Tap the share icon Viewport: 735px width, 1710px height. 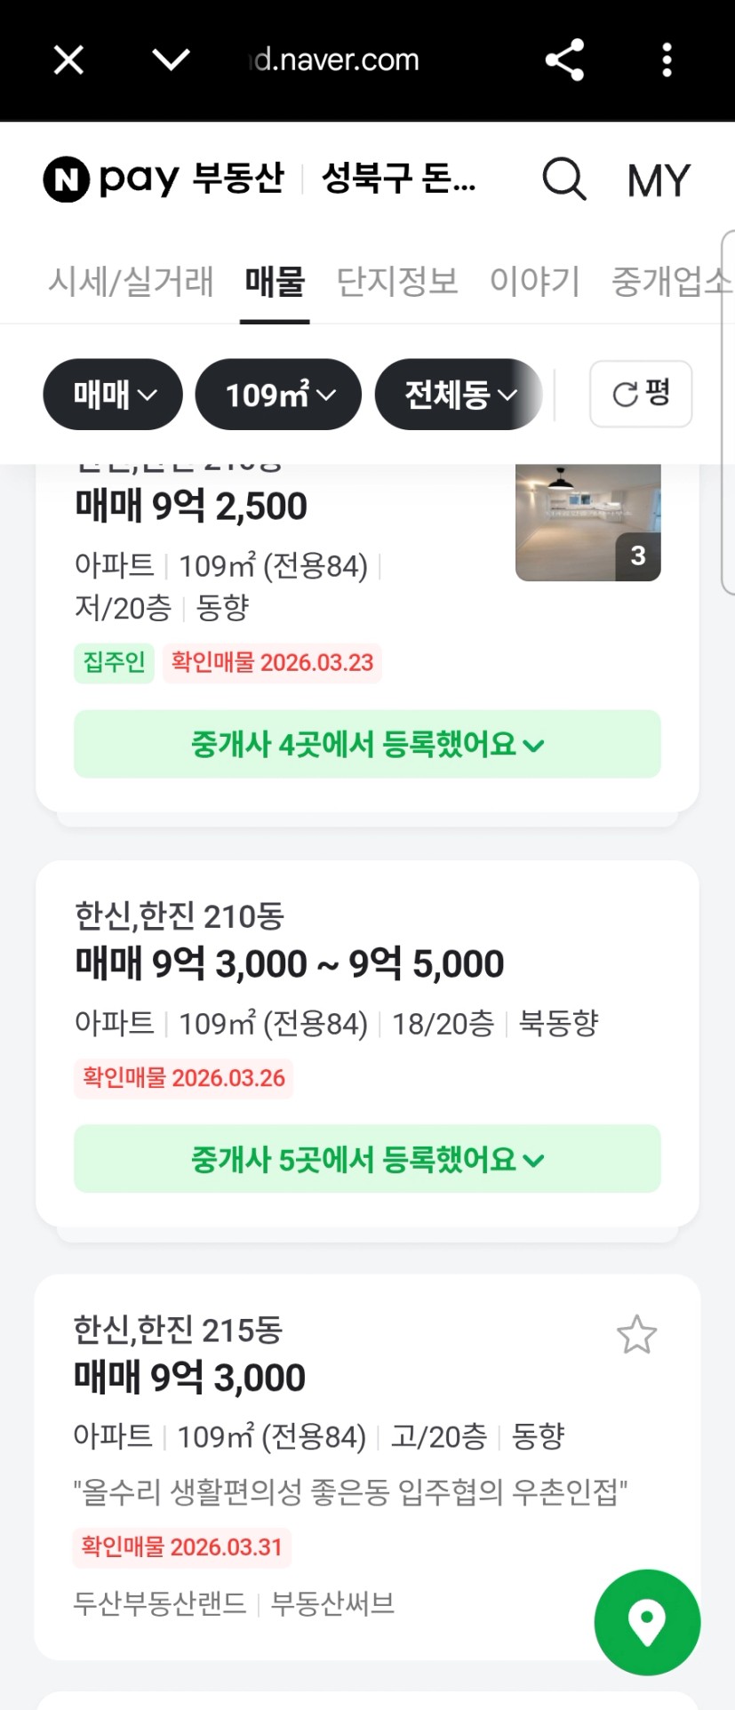(x=564, y=60)
